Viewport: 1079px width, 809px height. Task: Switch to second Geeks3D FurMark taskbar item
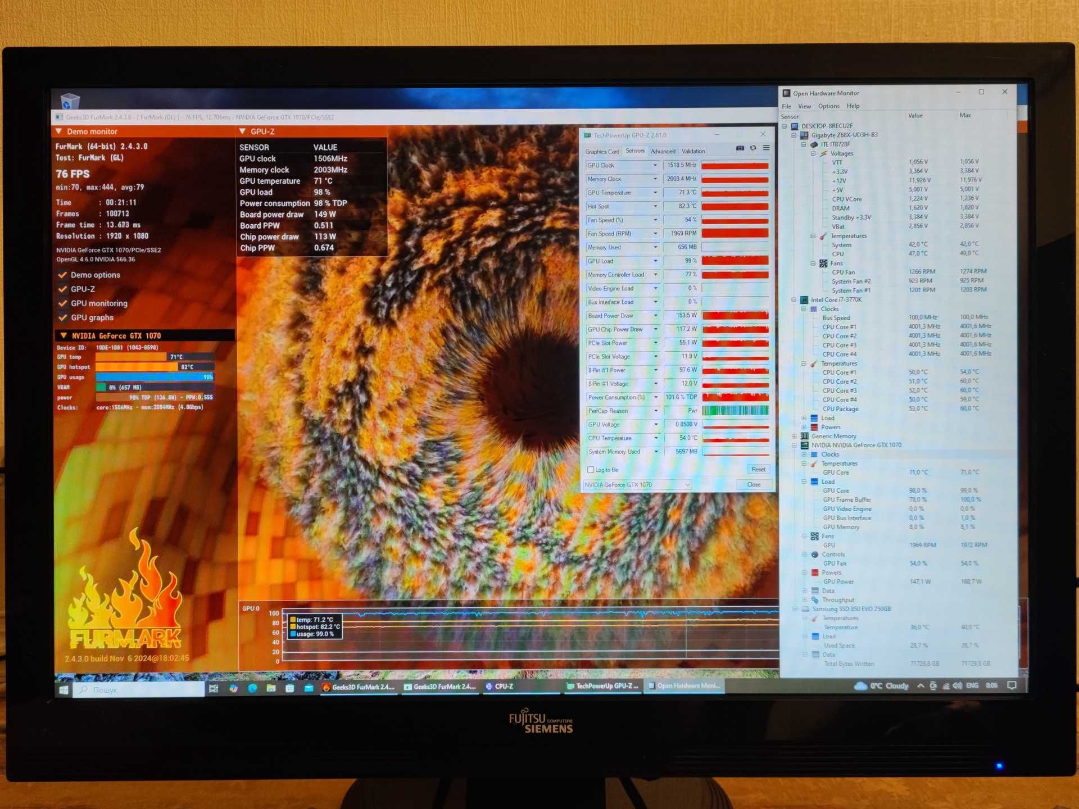[x=440, y=687]
